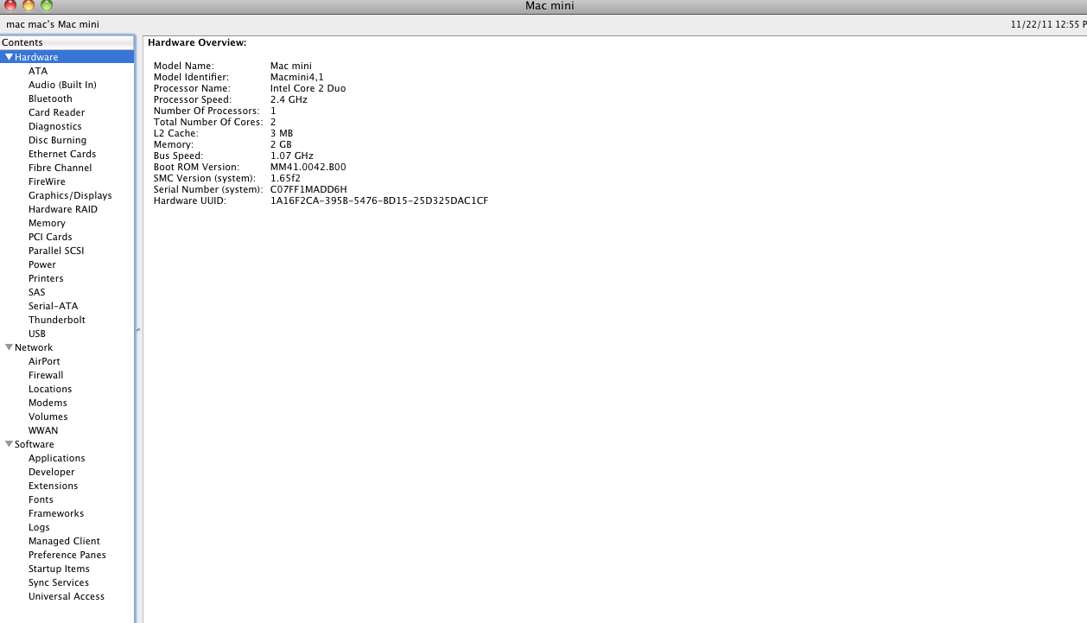The height and width of the screenshot is (623, 1087).
Task: Select the Ethernet Cards entry
Action: 62,154
